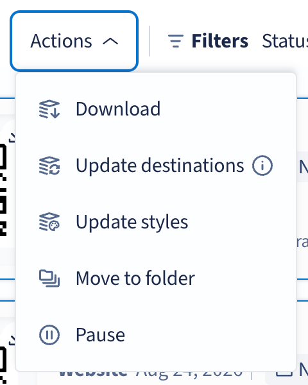Click the bold Filters label
The image size is (308, 385).
220,41
